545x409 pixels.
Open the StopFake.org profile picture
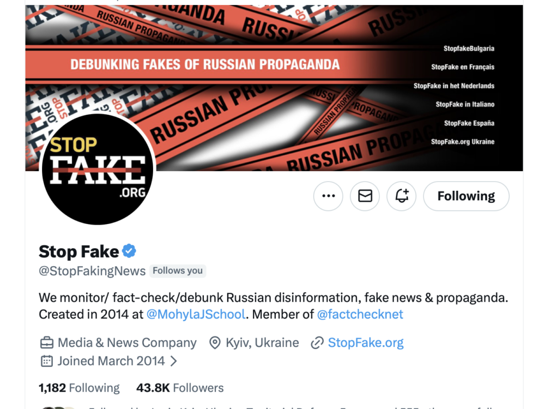[x=98, y=169]
